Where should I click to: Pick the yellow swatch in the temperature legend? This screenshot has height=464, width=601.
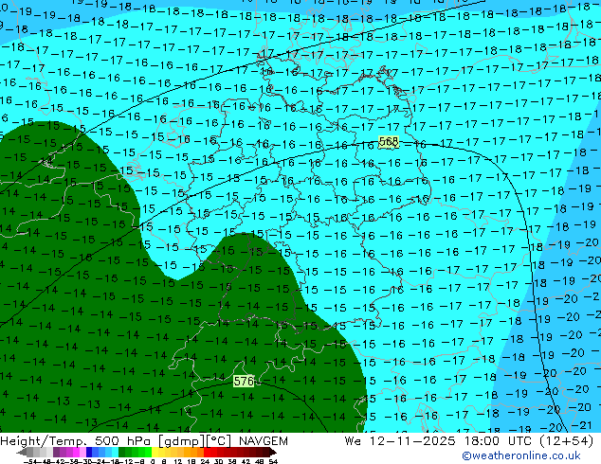coord(155,452)
